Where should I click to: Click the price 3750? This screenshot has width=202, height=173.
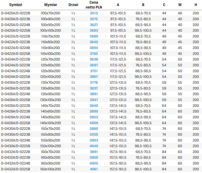[x=94, y=53]
